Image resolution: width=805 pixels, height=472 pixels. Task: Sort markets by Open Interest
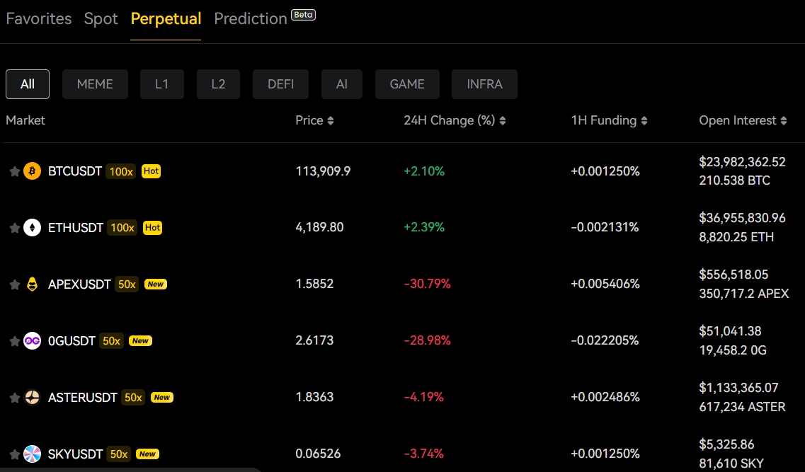click(x=743, y=120)
